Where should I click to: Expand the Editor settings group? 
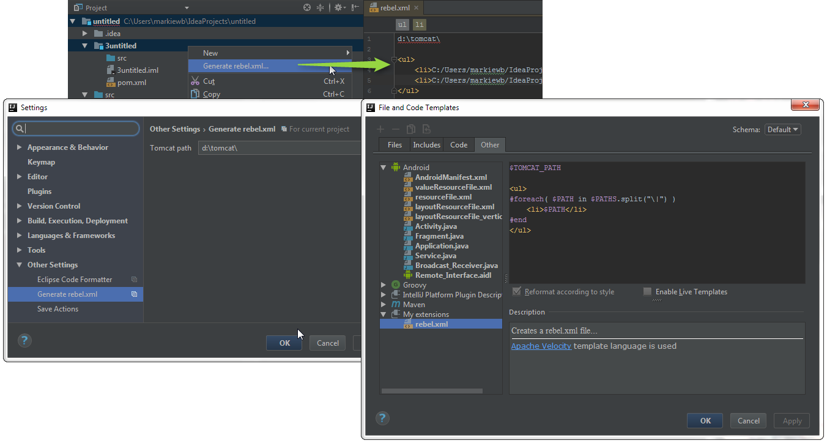click(20, 176)
